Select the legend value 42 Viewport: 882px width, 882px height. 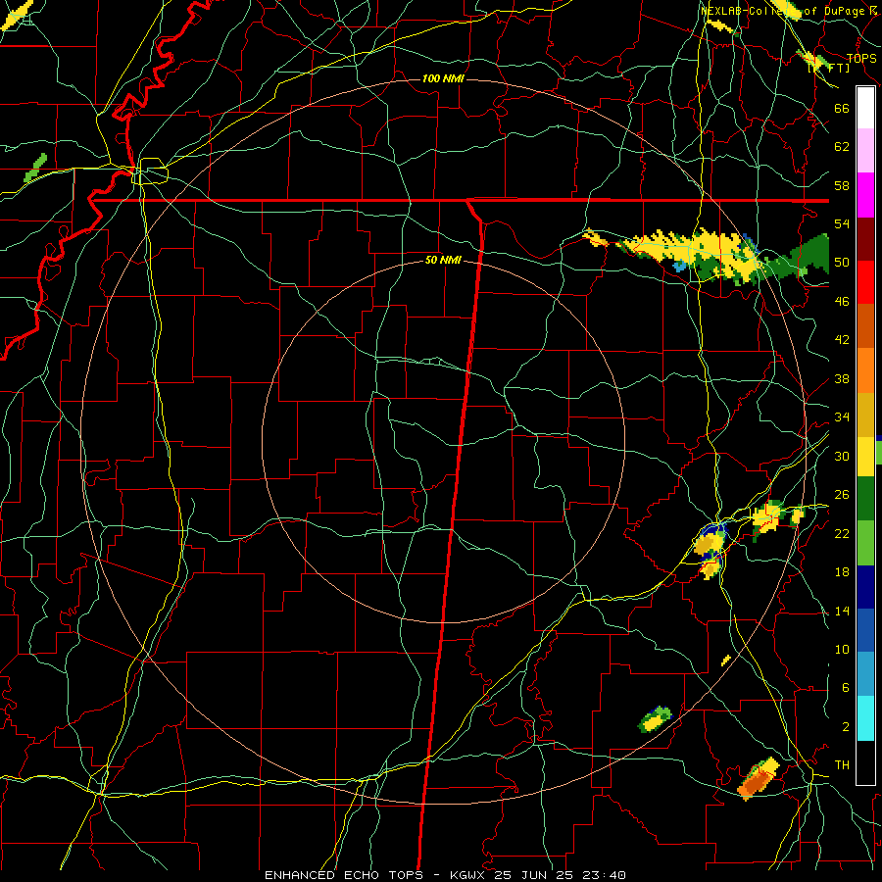coord(842,340)
